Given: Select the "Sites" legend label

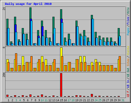Looking at the screenshot, I should (128, 62).
